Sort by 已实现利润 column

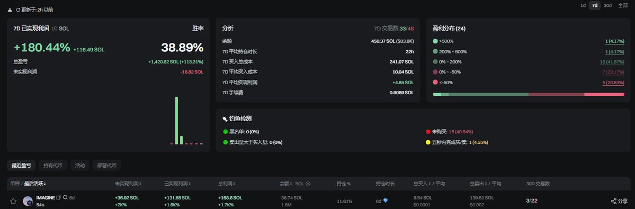[x=178, y=184]
